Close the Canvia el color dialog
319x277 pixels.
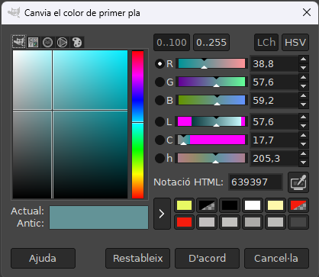[307, 12]
